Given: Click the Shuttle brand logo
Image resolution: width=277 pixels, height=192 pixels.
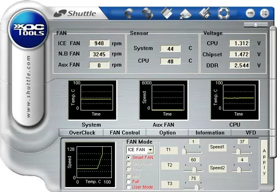Looking at the screenshot, I should [75, 14].
